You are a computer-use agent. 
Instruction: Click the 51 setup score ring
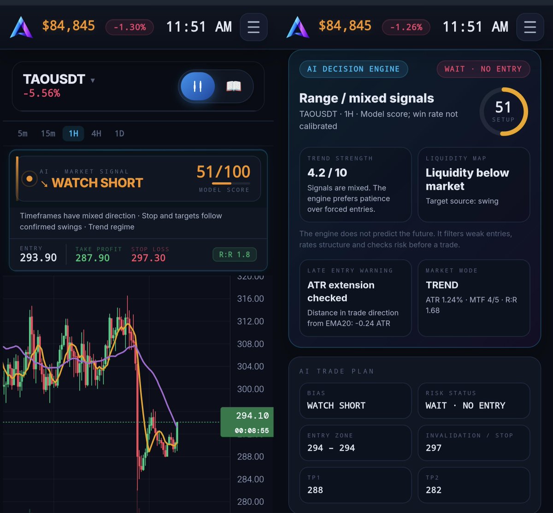(x=504, y=112)
